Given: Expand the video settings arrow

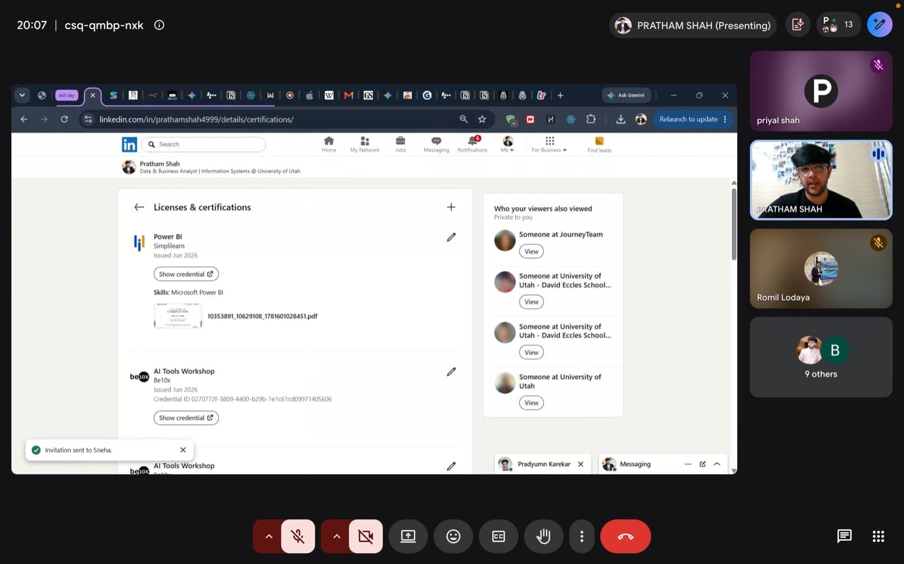Looking at the screenshot, I should pyautogui.click(x=336, y=536).
